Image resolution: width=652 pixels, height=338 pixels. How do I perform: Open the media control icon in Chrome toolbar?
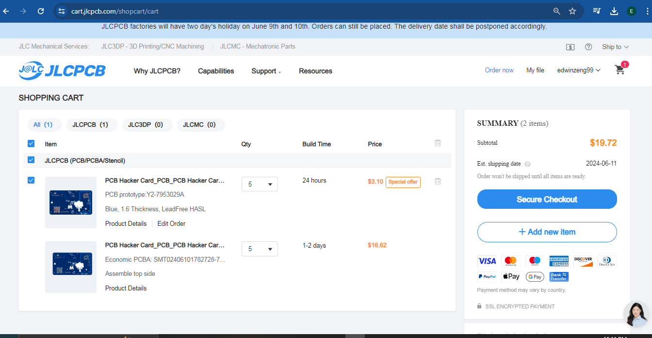[597, 11]
